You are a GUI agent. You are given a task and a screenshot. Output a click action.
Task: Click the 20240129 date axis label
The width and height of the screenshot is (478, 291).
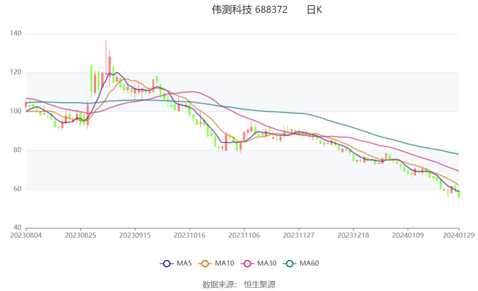pos(458,235)
